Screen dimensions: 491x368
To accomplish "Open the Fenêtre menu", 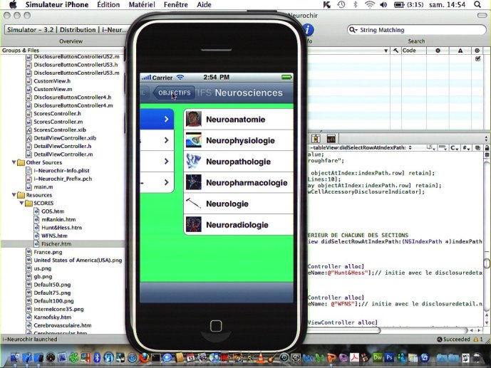I will click(176, 5).
